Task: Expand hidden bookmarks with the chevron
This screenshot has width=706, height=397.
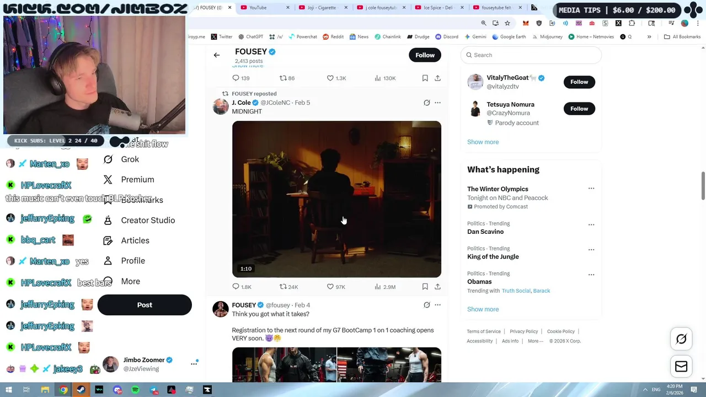Action: (649, 37)
